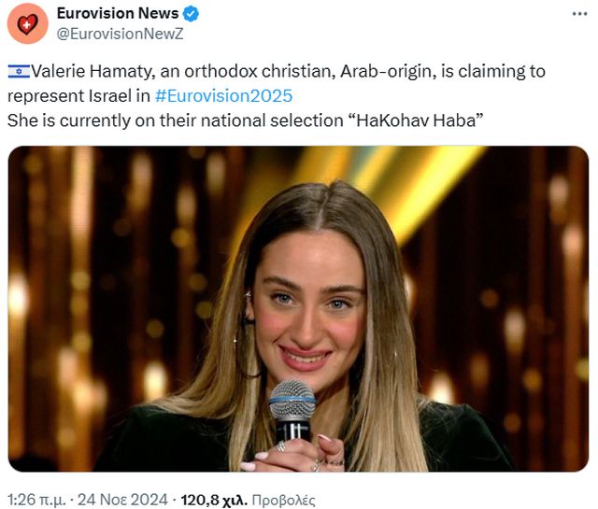Click the Israel flag emoji in the tweet
The width and height of the screenshot is (598, 509).
(x=19, y=72)
